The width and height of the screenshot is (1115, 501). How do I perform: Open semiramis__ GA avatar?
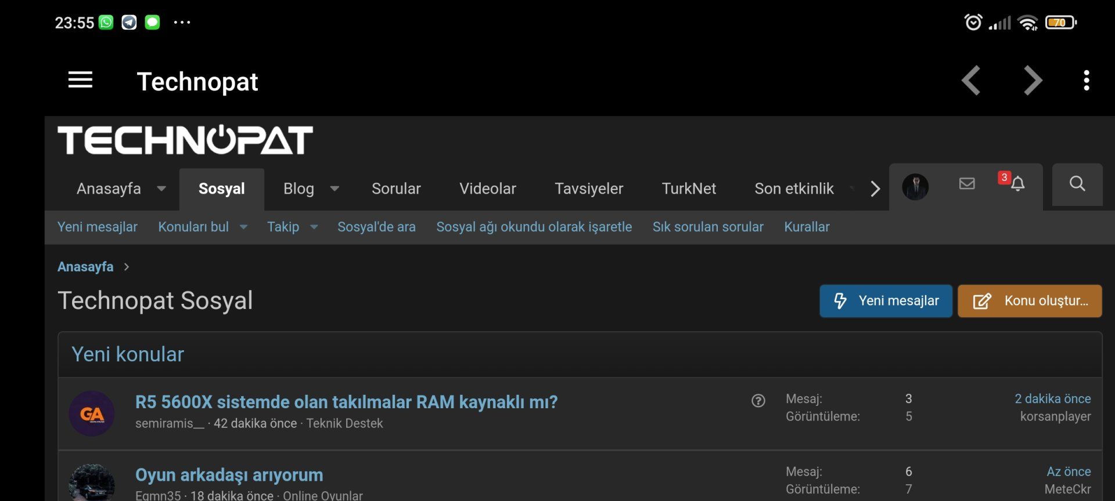92,413
